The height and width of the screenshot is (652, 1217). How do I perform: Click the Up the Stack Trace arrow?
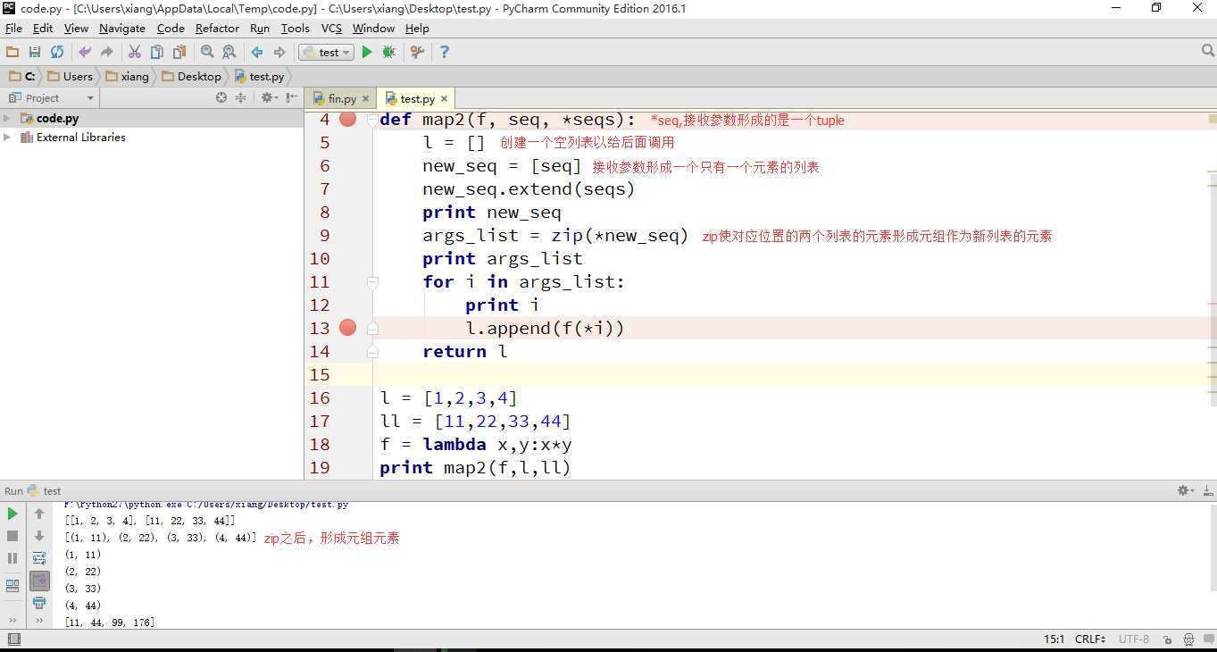pyautogui.click(x=39, y=514)
